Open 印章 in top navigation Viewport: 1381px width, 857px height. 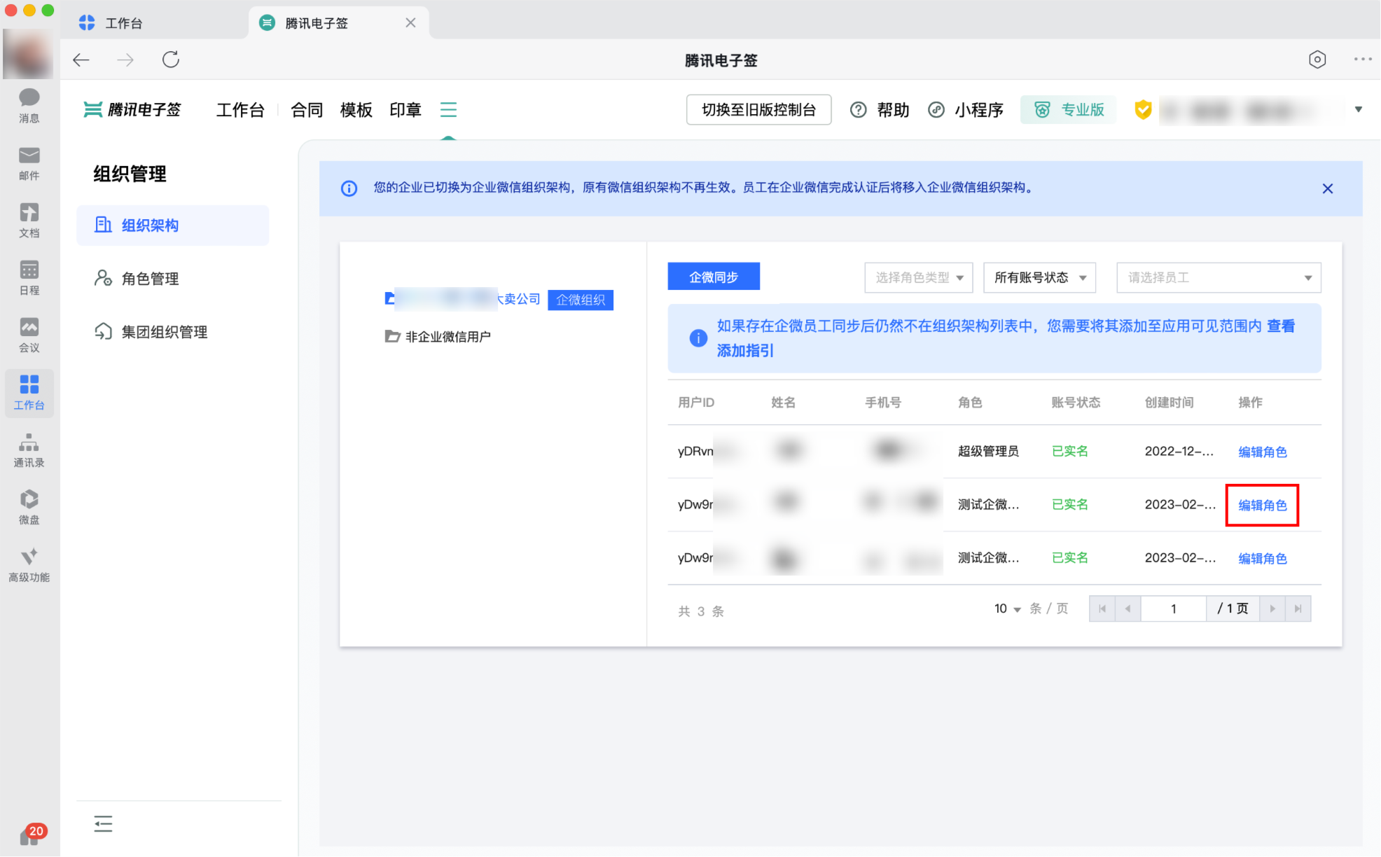pos(405,110)
